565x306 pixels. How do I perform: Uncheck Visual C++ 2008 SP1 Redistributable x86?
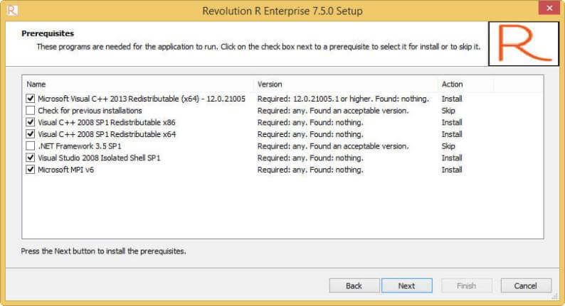coord(31,122)
